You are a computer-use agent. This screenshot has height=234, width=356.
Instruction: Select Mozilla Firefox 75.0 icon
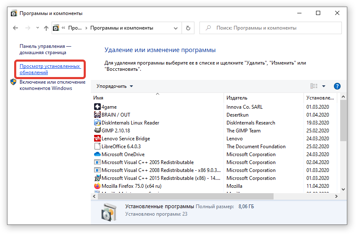tap(97, 186)
